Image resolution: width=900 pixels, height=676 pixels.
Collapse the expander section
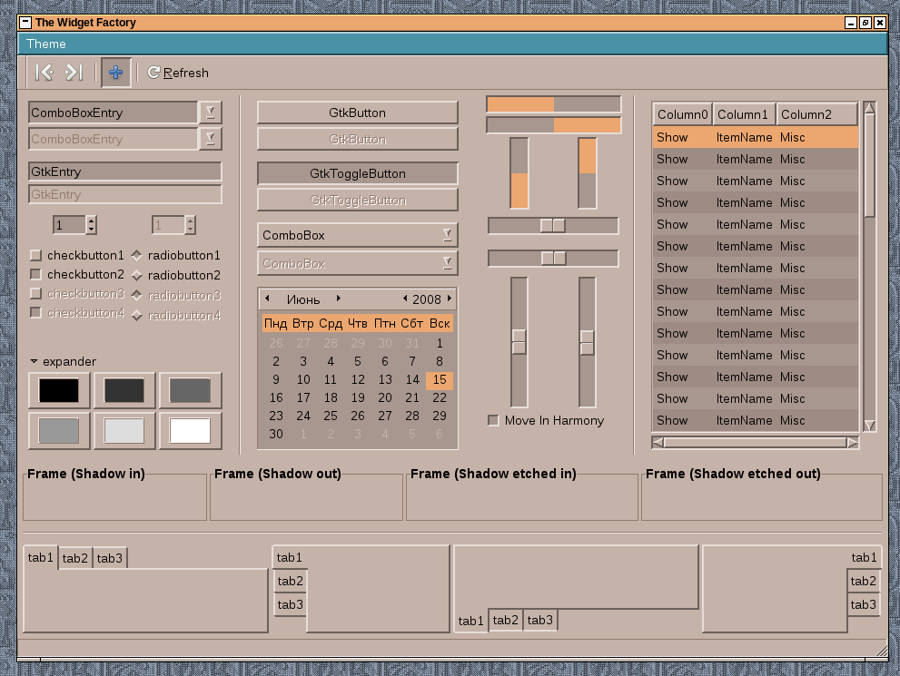pyautogui.click(x=35, y=361)
